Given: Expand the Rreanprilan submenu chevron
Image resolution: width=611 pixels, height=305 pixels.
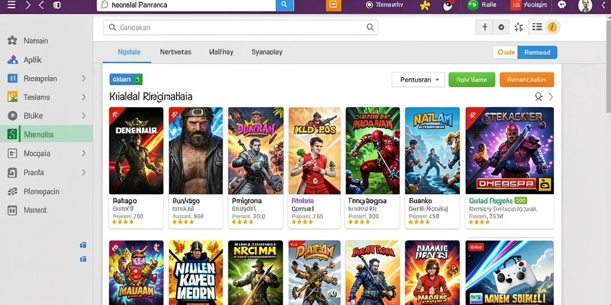Looking at the screenshot, I should (x=84, y=79).
